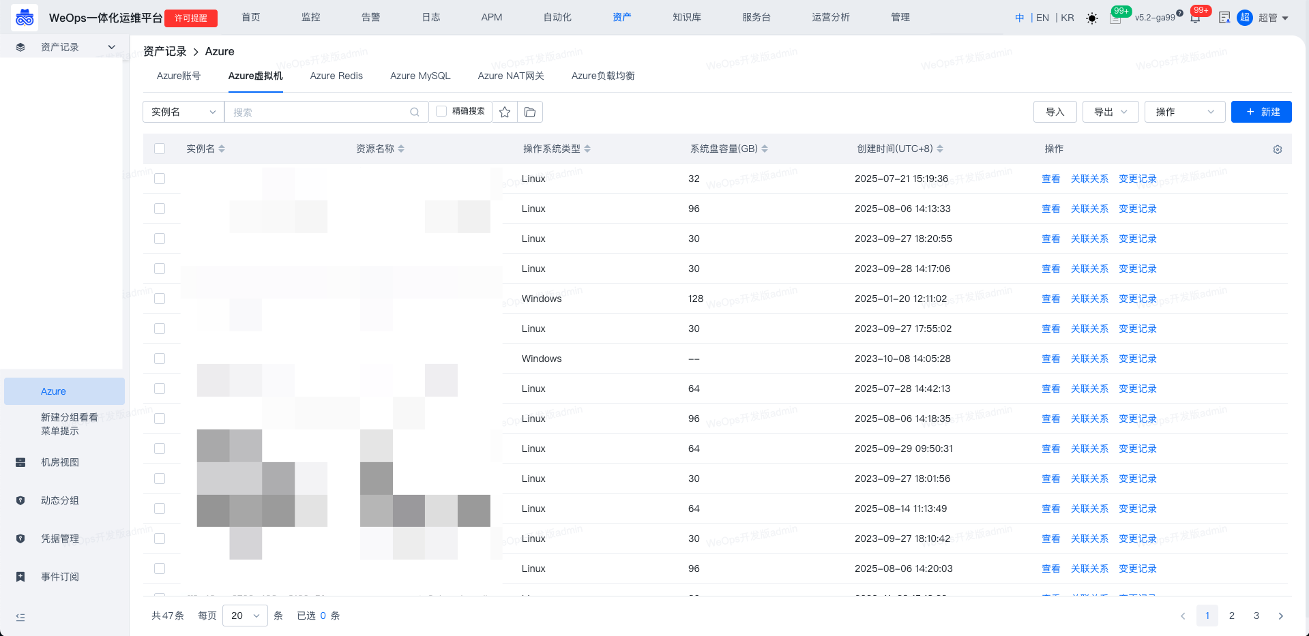Check the Windows row with 128 GB disk

(160, 299)
